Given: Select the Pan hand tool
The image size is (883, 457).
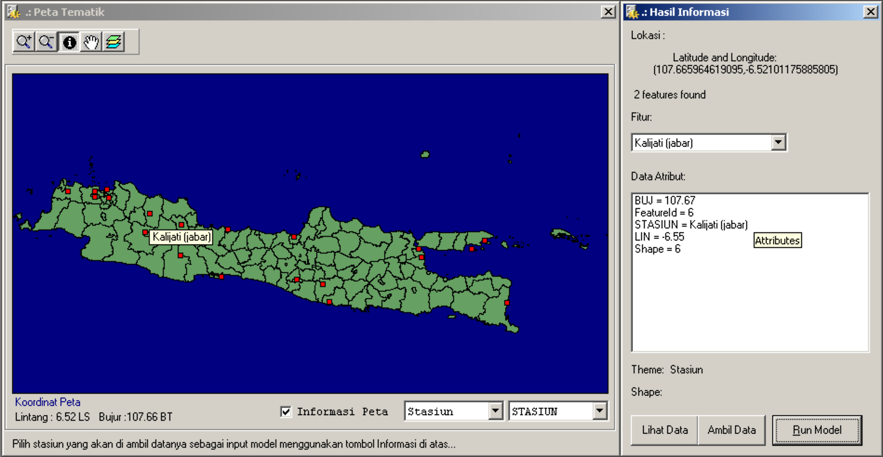Looking at the screenshot, I should click(x=91, y=42).
